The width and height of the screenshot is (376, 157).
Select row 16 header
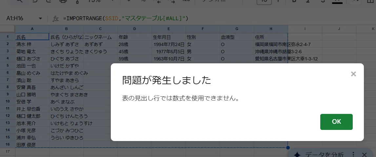click(x=8, y=144)
